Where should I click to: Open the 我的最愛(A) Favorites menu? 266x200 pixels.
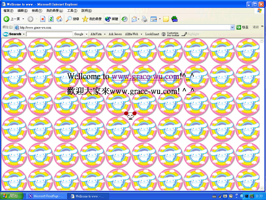55,11
